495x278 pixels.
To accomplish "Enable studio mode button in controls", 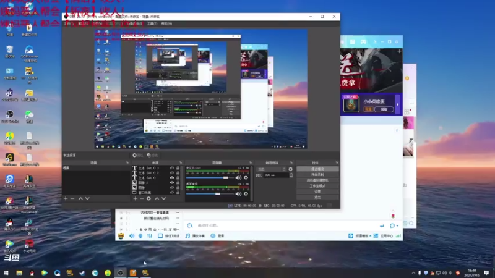I will (317, 186).
